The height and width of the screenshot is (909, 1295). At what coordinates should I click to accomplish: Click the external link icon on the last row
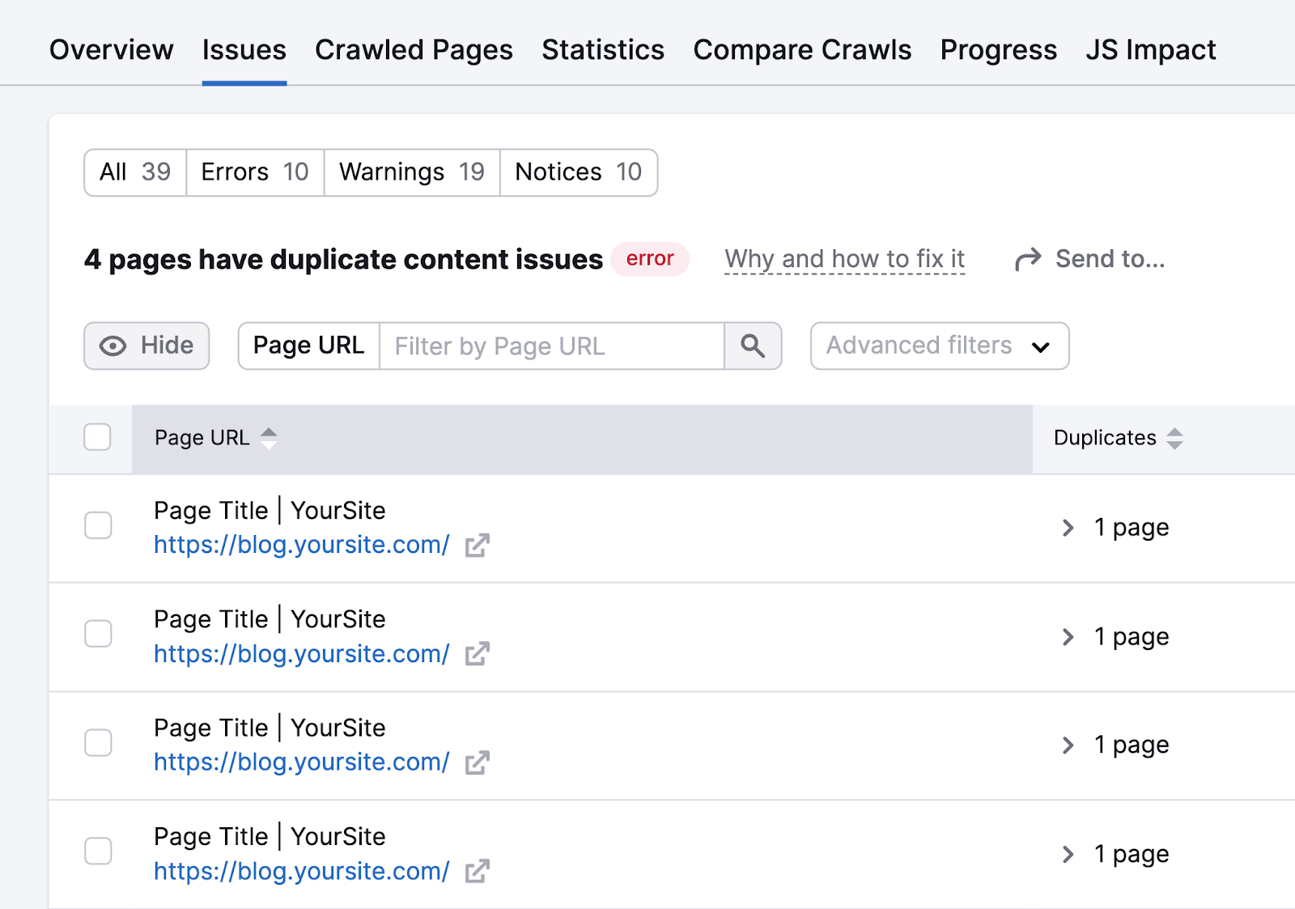[x=478, y=871]
